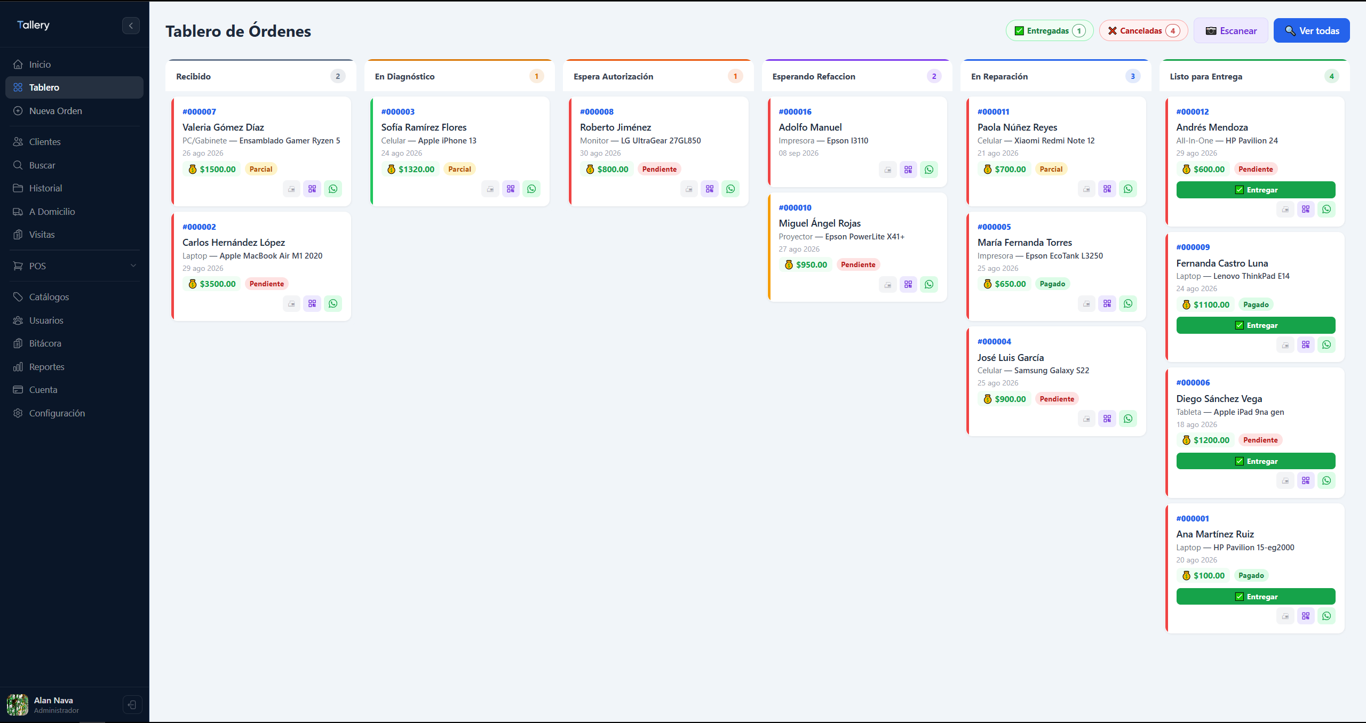Click the print icon on order #000006
Viewport: 1366px width, 723px height.
tap(1285, 480)
